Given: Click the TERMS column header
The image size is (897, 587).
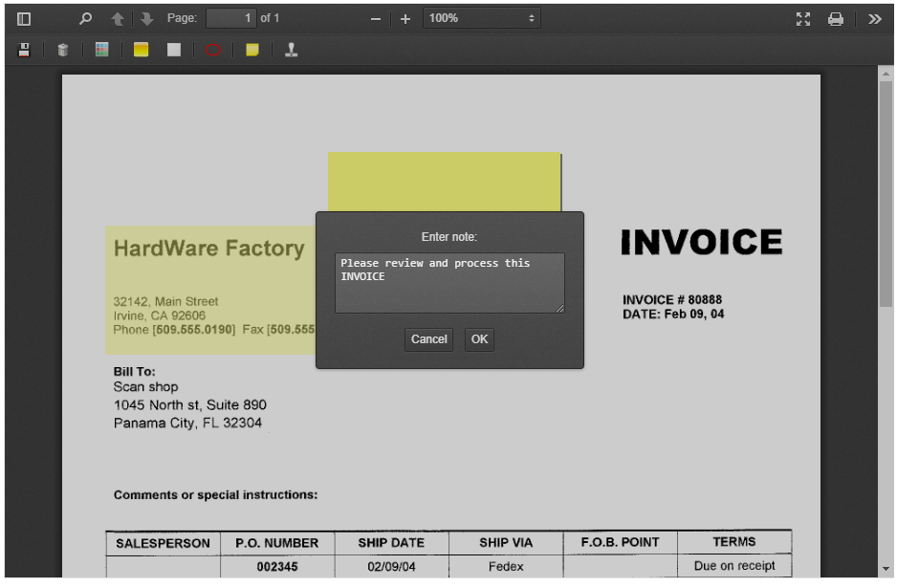Looking at the screenshot, I should 734,542.
